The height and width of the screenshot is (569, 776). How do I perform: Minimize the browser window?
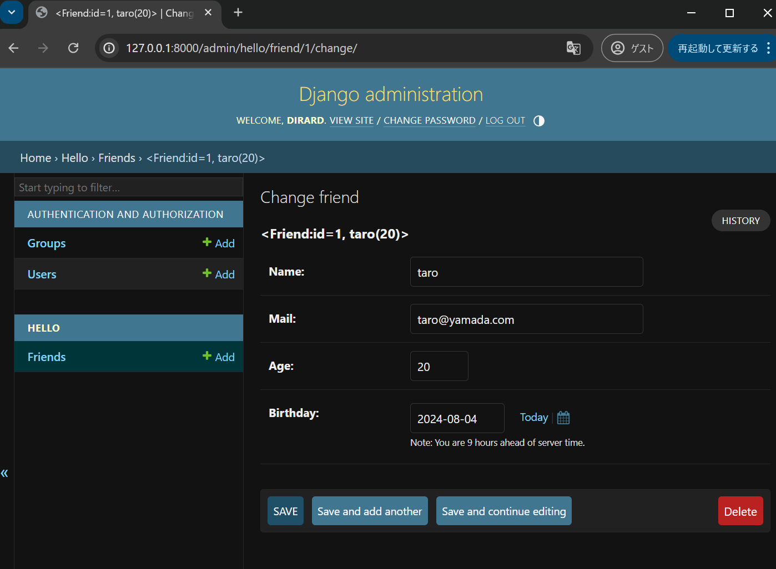691,13
